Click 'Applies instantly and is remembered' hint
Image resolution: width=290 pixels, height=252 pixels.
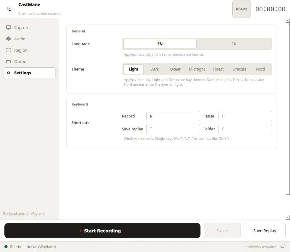pyautogui.click(x=164, y=54)
